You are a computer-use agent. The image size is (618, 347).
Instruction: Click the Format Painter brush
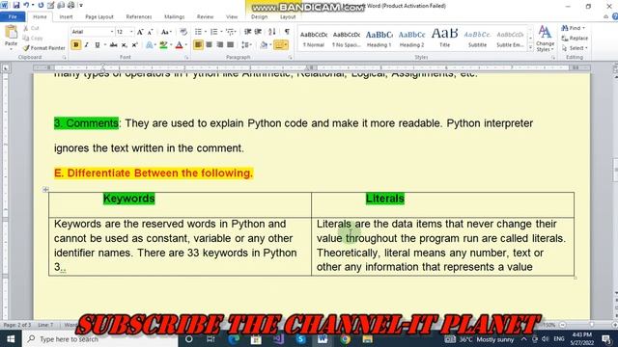[26, 48]
